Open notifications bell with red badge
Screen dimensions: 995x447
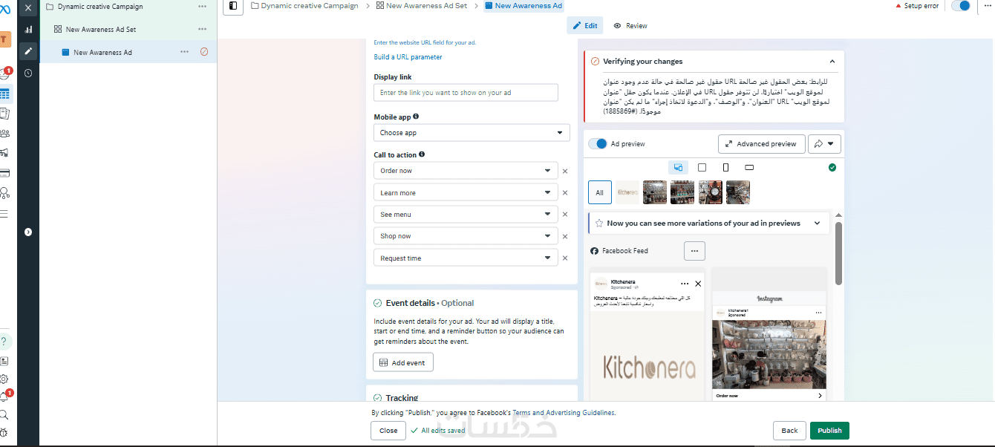click(x=4, y=397)
